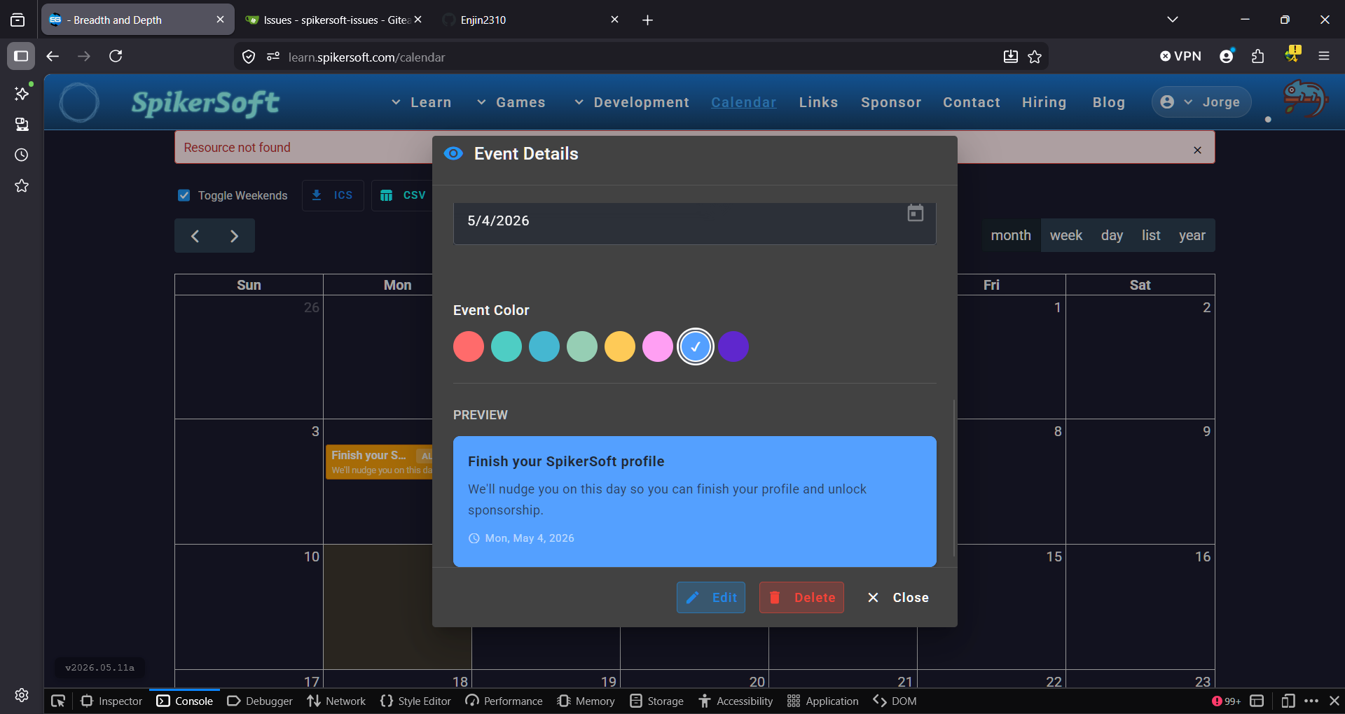Open the AI sparkle icon in sidebar
Image resolution: width=1345 pixels, height=714 pixels.
point(22,93)
